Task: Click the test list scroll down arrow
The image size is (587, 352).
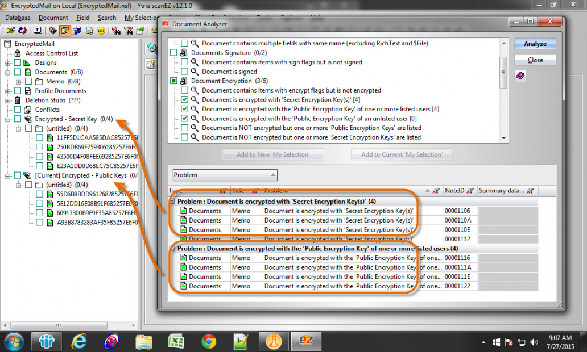Action: [503, 139]
